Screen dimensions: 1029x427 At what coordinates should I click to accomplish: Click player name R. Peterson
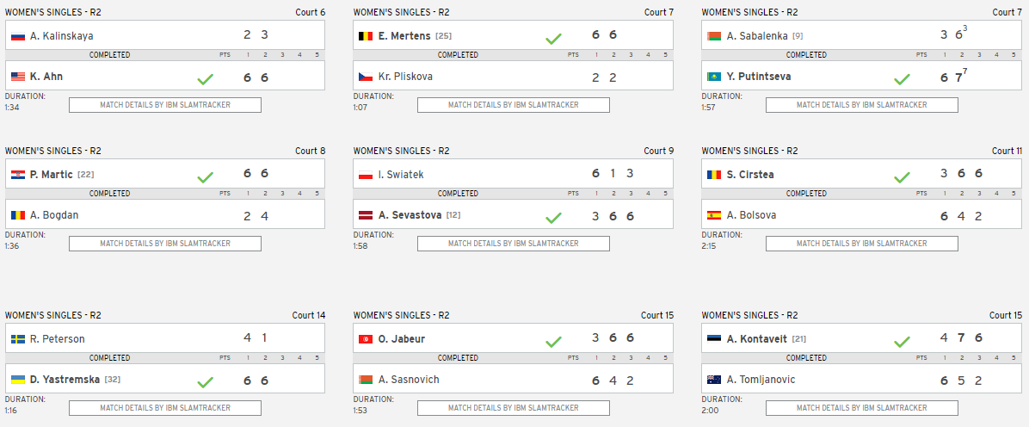click(x=58, y=339)
